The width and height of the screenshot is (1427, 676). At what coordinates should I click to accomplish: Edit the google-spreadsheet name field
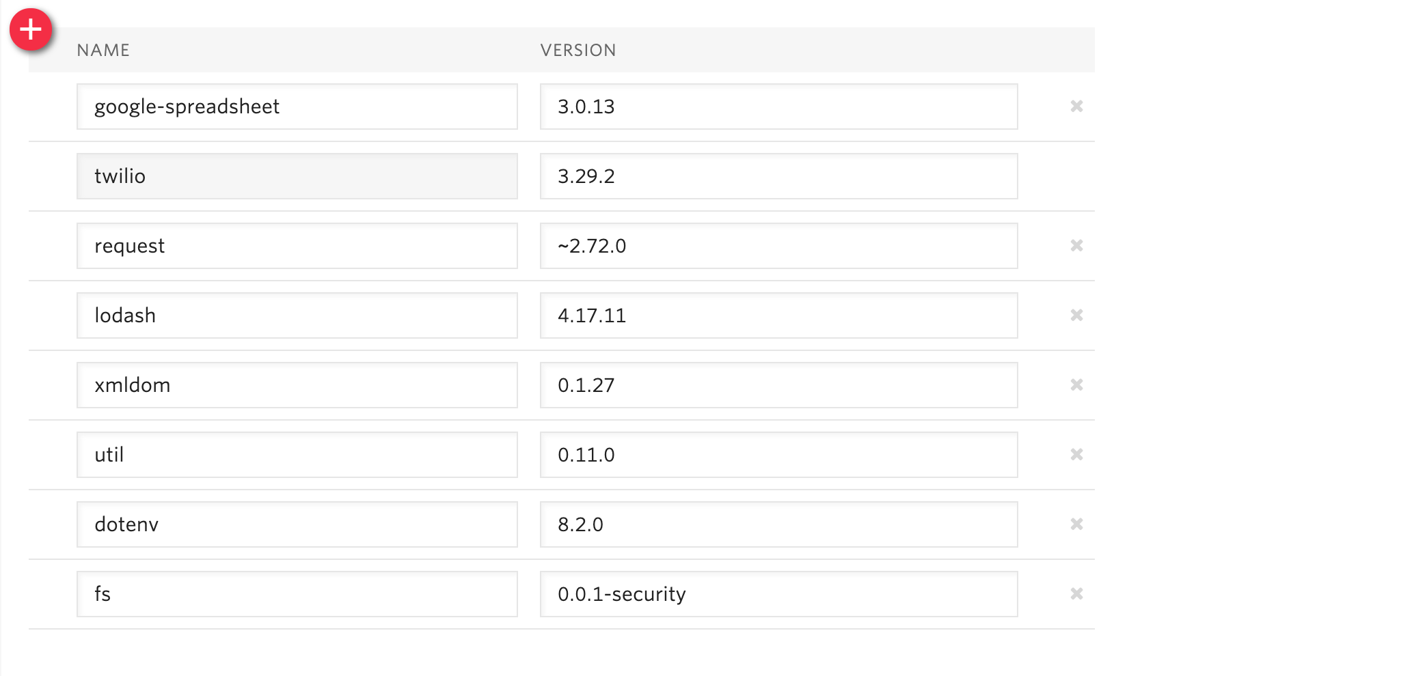point(297,107)
